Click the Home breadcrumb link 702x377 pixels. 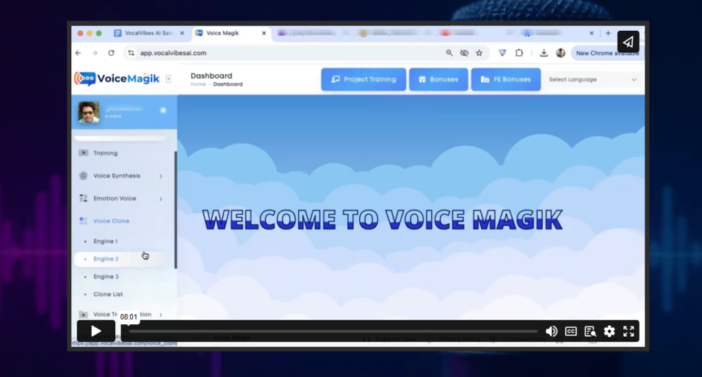coord(198,84)
